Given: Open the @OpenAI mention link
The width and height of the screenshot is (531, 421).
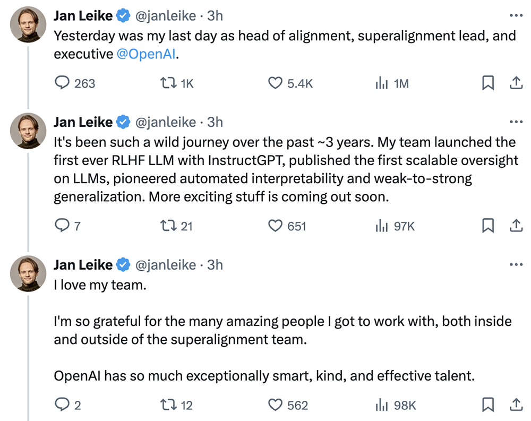Looking at the screenshot, I should click(145, 54).
